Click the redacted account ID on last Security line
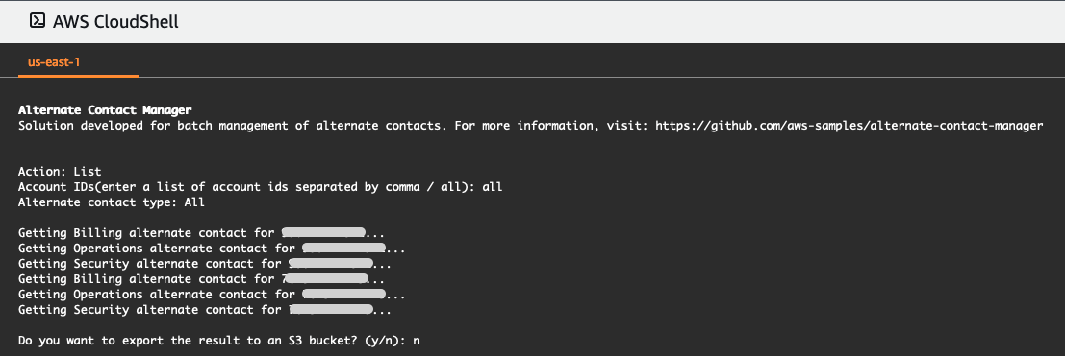The height and width of the screenshot is (356, 1065). pyautogui.click(x=331, y=311)
